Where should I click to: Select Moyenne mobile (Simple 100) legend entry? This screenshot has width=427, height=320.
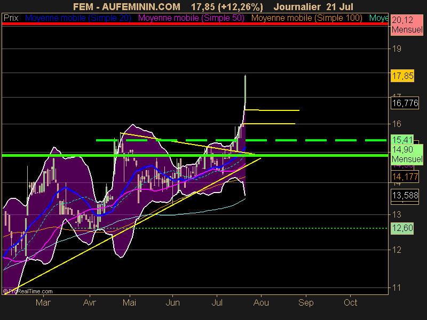pos(306,18)
